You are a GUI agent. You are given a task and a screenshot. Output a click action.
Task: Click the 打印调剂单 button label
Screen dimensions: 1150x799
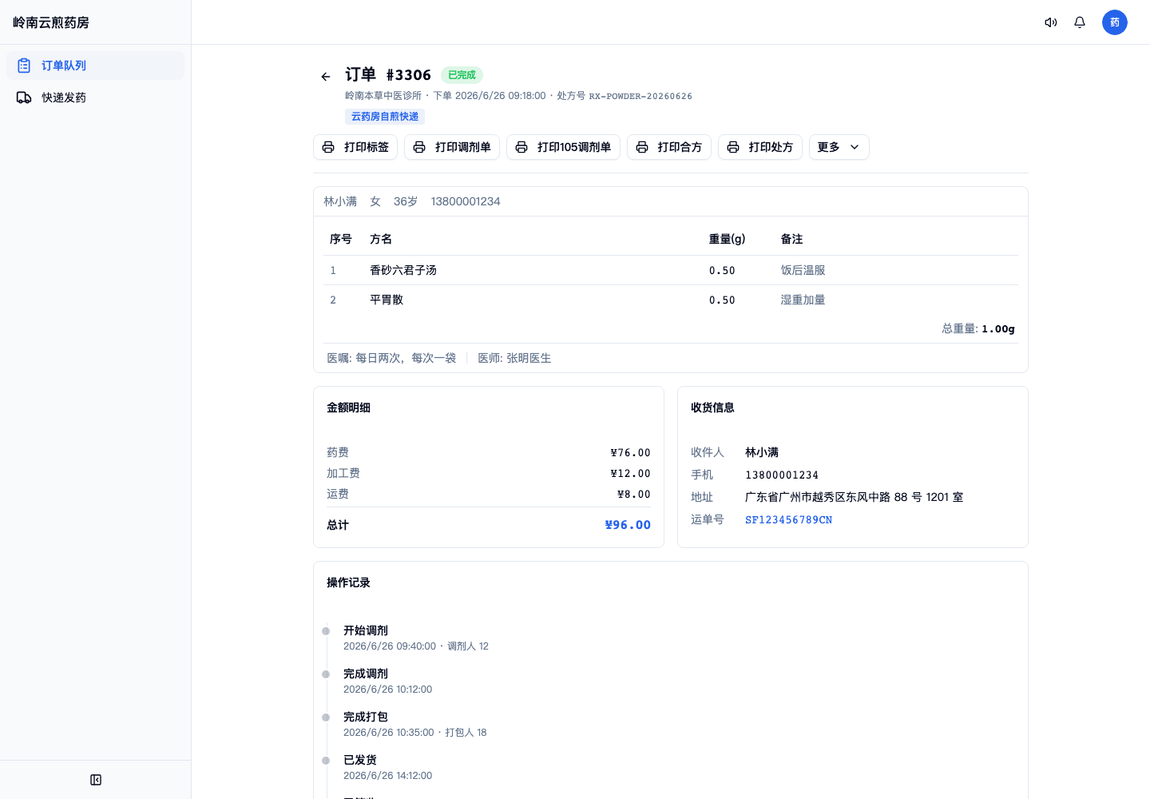463,147
